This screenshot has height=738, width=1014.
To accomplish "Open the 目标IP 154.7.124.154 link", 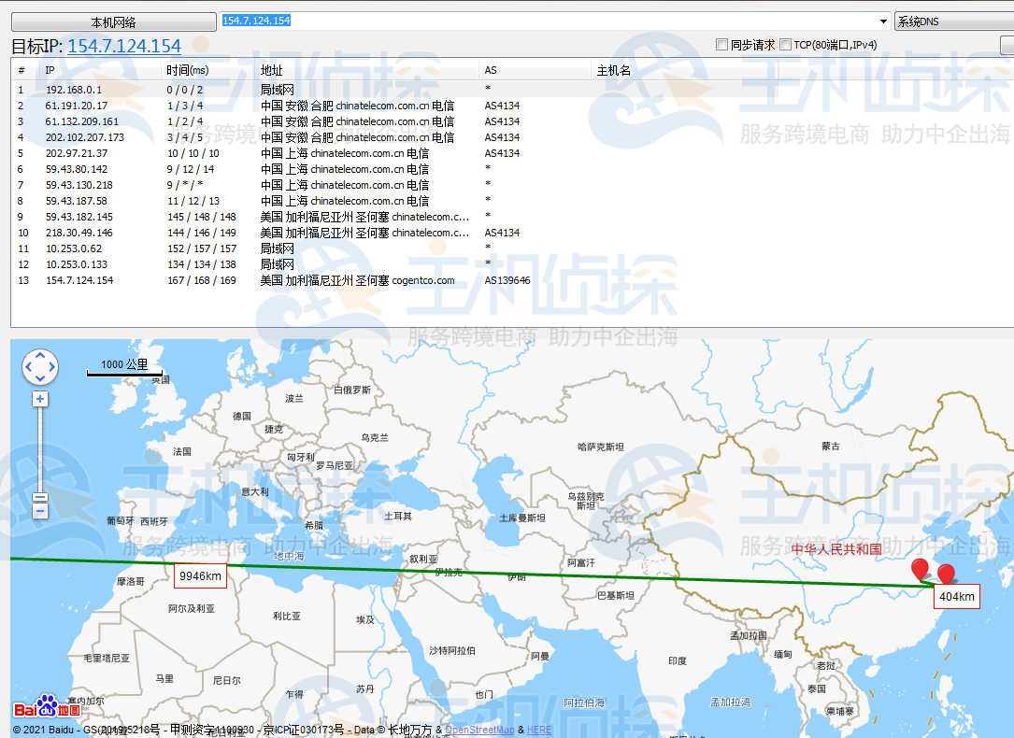I will click(x=124, y=46).
